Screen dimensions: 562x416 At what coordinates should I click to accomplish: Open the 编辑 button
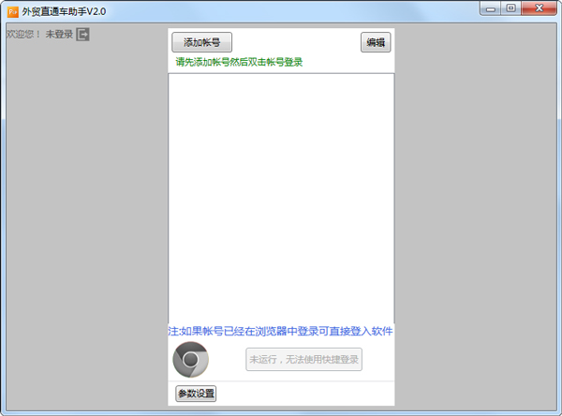(376, 42)
